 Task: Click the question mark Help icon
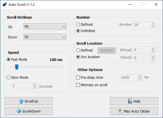click(x=130, y=101)
